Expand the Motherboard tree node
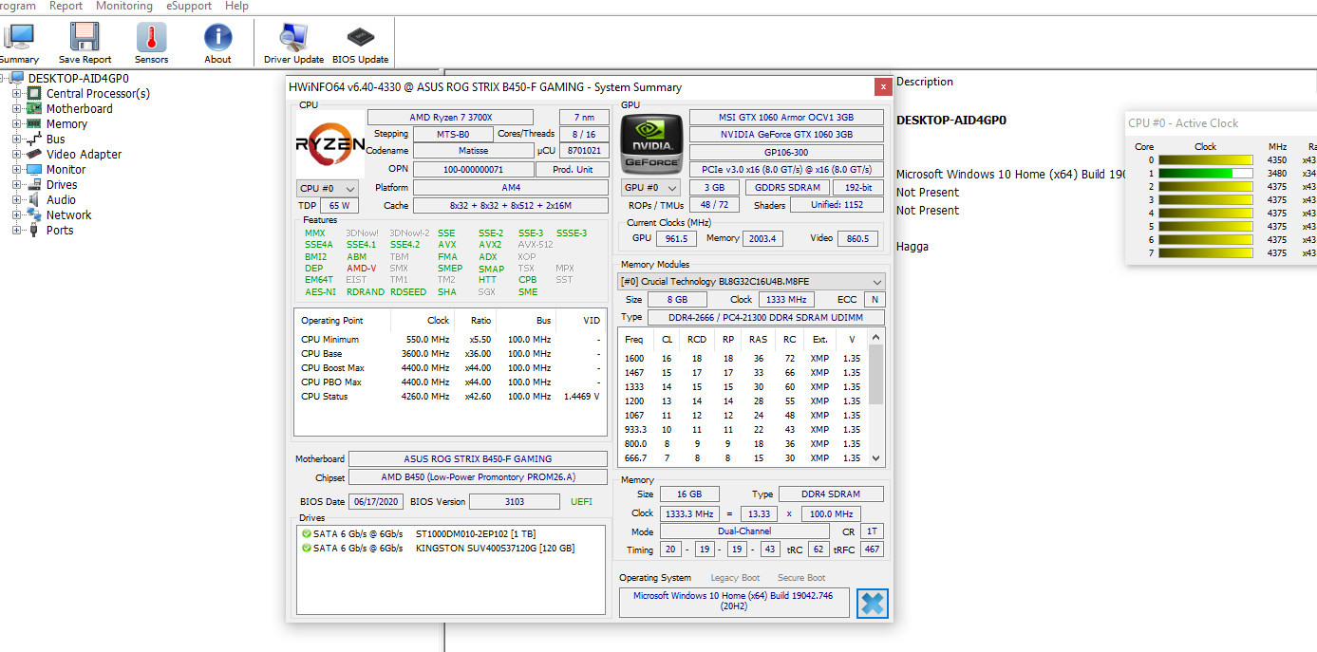Viewport: 1317px width, 652px height. (x=16, y=108)
